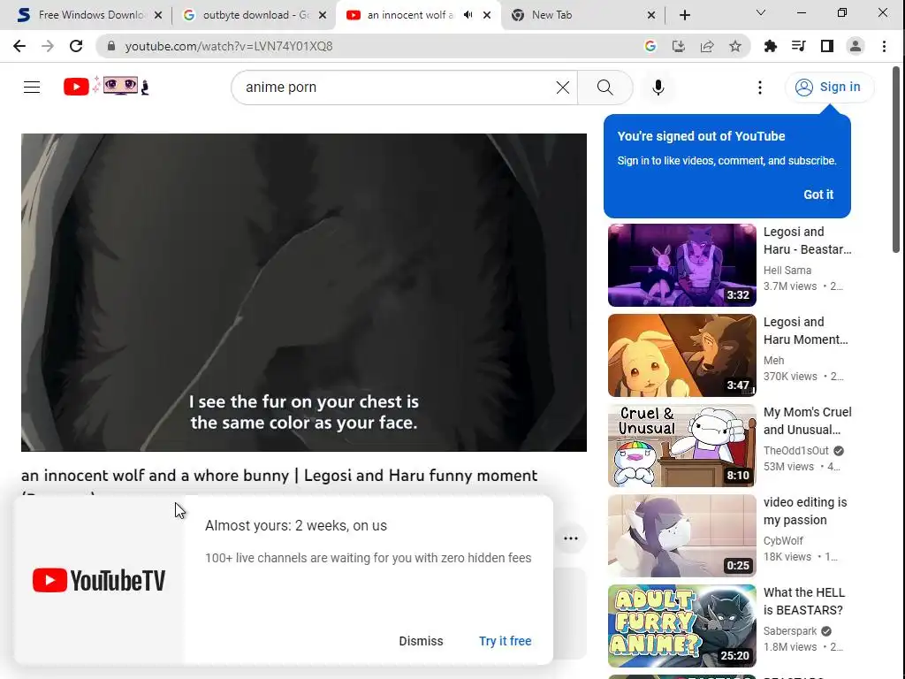905x679 pixels.
Task: Go to YouTube home via logo
Action: (106, 87)
